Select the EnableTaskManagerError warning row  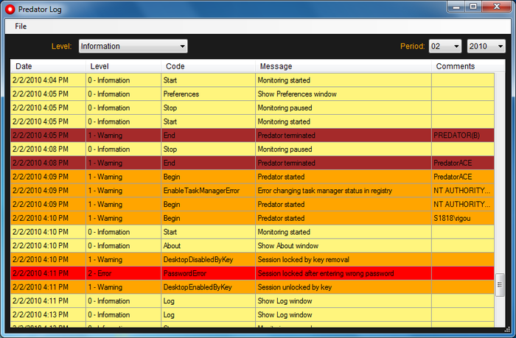(x=252, y=191)
